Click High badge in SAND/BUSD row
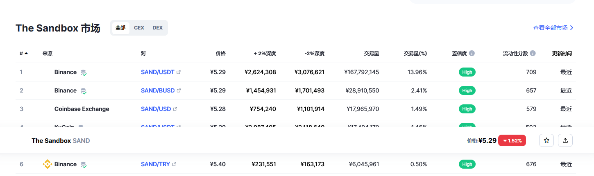The height and width of the screenshot is (176, 594). (467, 90)
